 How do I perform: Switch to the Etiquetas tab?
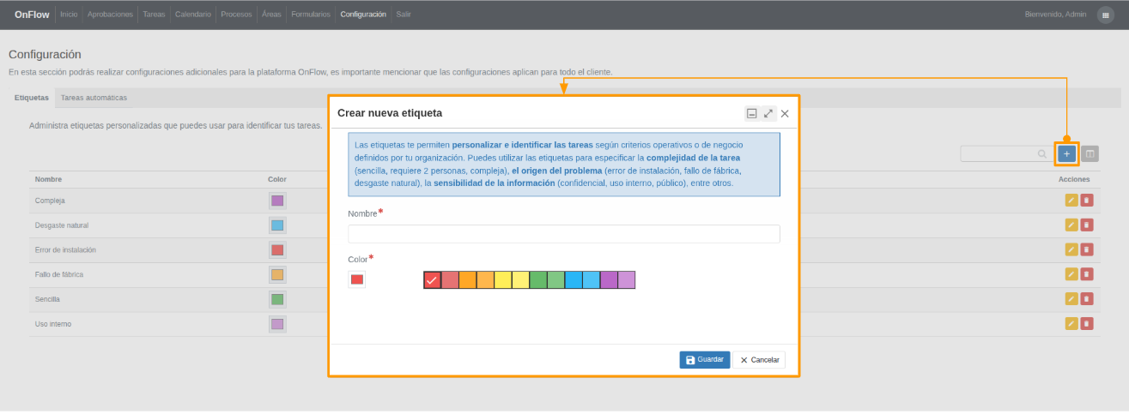point(32,98)
